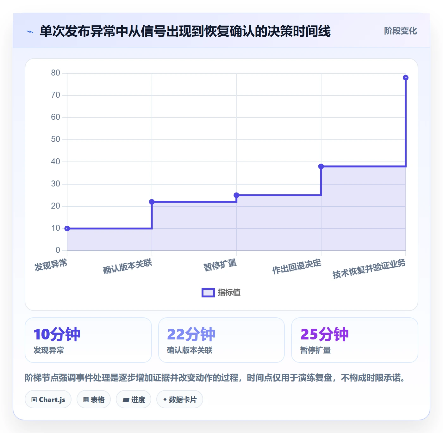Click the 技术恢复并验证业务 x-axis label
This screenshot has height=433, width=443.
369,269
